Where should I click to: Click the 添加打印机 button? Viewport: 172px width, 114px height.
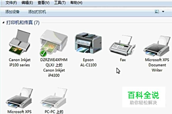pyautogui.click(x=37, y=12)
